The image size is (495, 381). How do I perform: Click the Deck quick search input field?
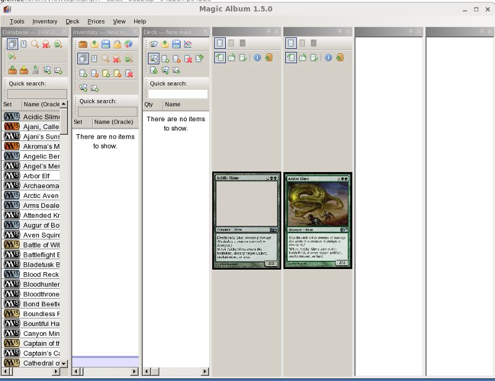pyautogui.click(x=178, y=94)
